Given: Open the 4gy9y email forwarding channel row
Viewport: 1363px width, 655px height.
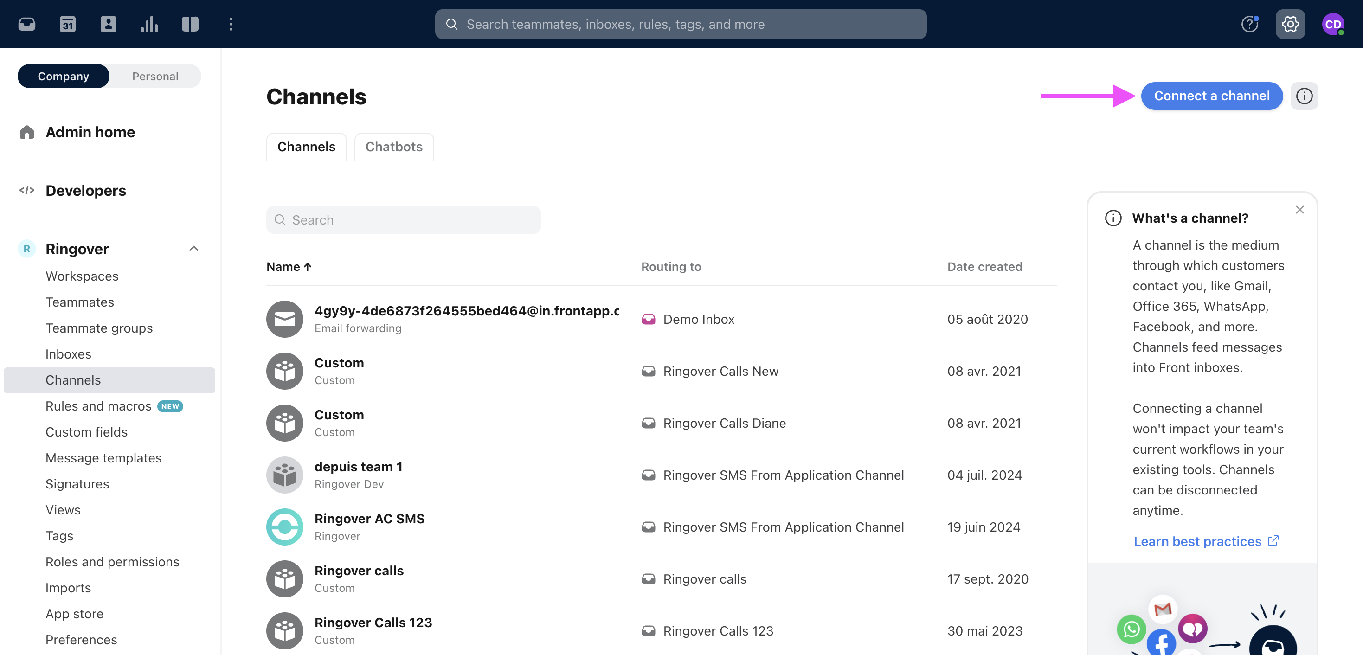Looking at the screenshot, I should (x=662, y=319).
